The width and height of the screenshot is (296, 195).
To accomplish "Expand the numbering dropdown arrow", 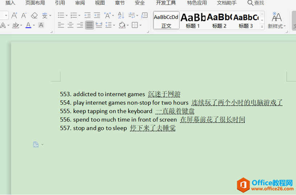I will click(79, 16).
